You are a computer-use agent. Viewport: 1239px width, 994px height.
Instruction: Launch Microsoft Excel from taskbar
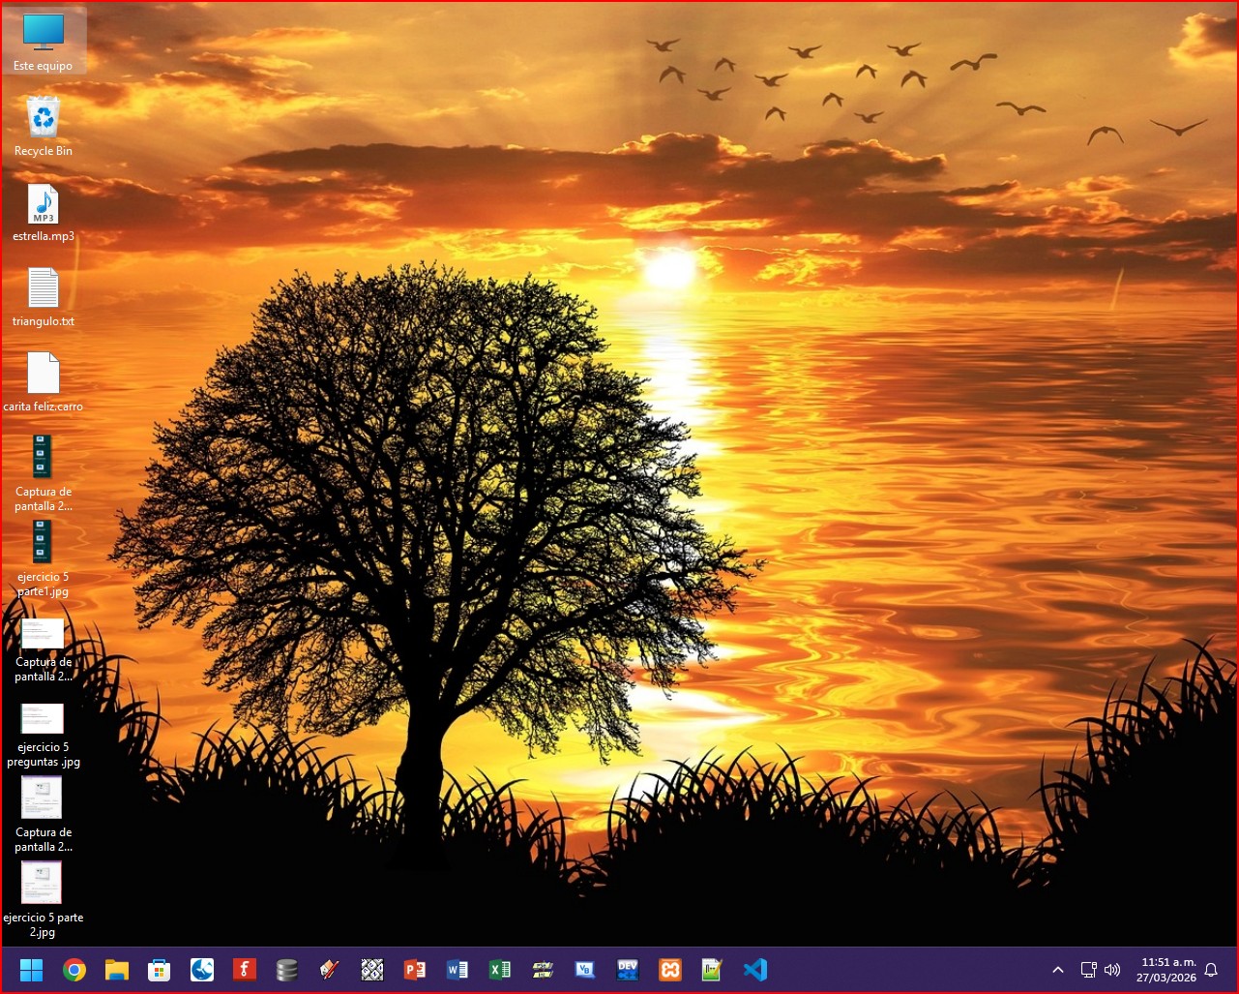pyautogui.click(x=500, y=970)
